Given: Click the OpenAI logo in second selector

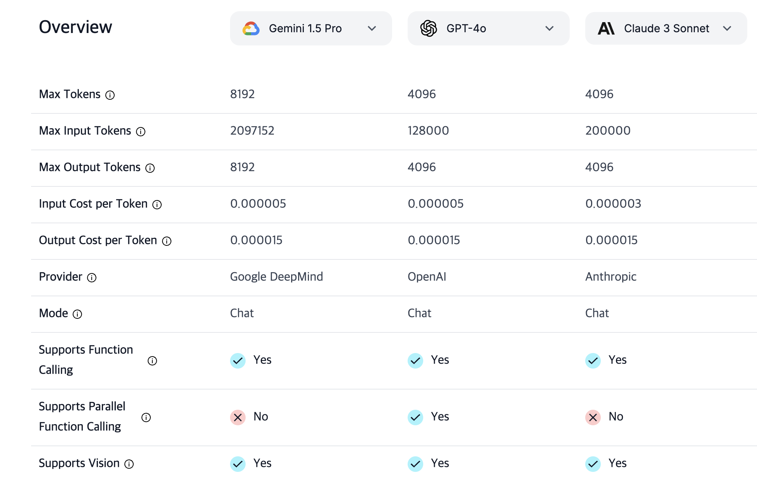Looking at the screenshot, I should pos(429,28).
